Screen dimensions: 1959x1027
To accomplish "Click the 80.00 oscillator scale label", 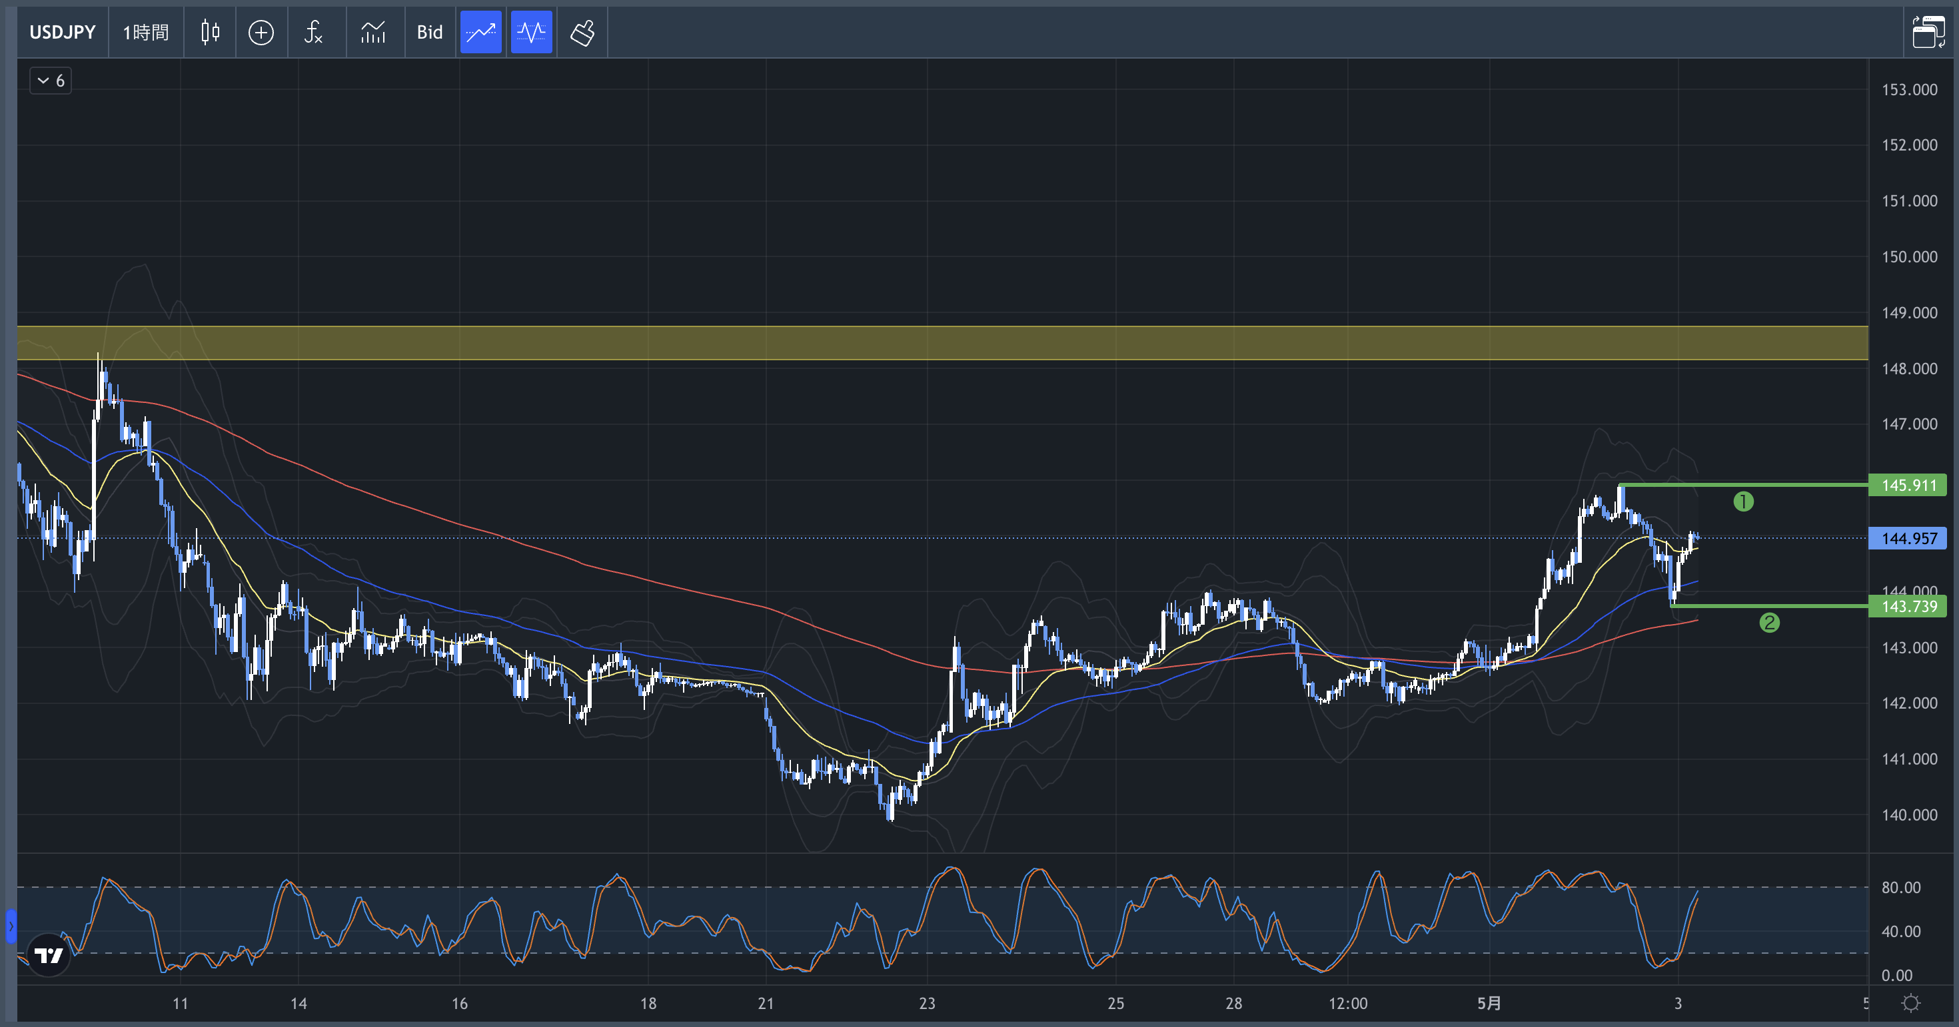I will coord(1900,887).
